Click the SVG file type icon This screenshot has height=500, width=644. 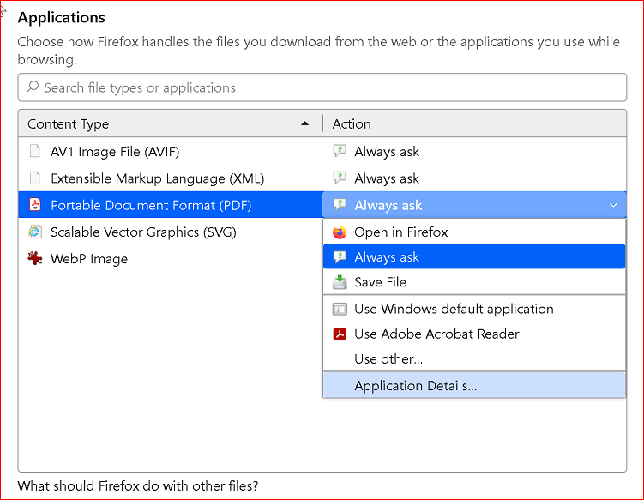point(35,232)
